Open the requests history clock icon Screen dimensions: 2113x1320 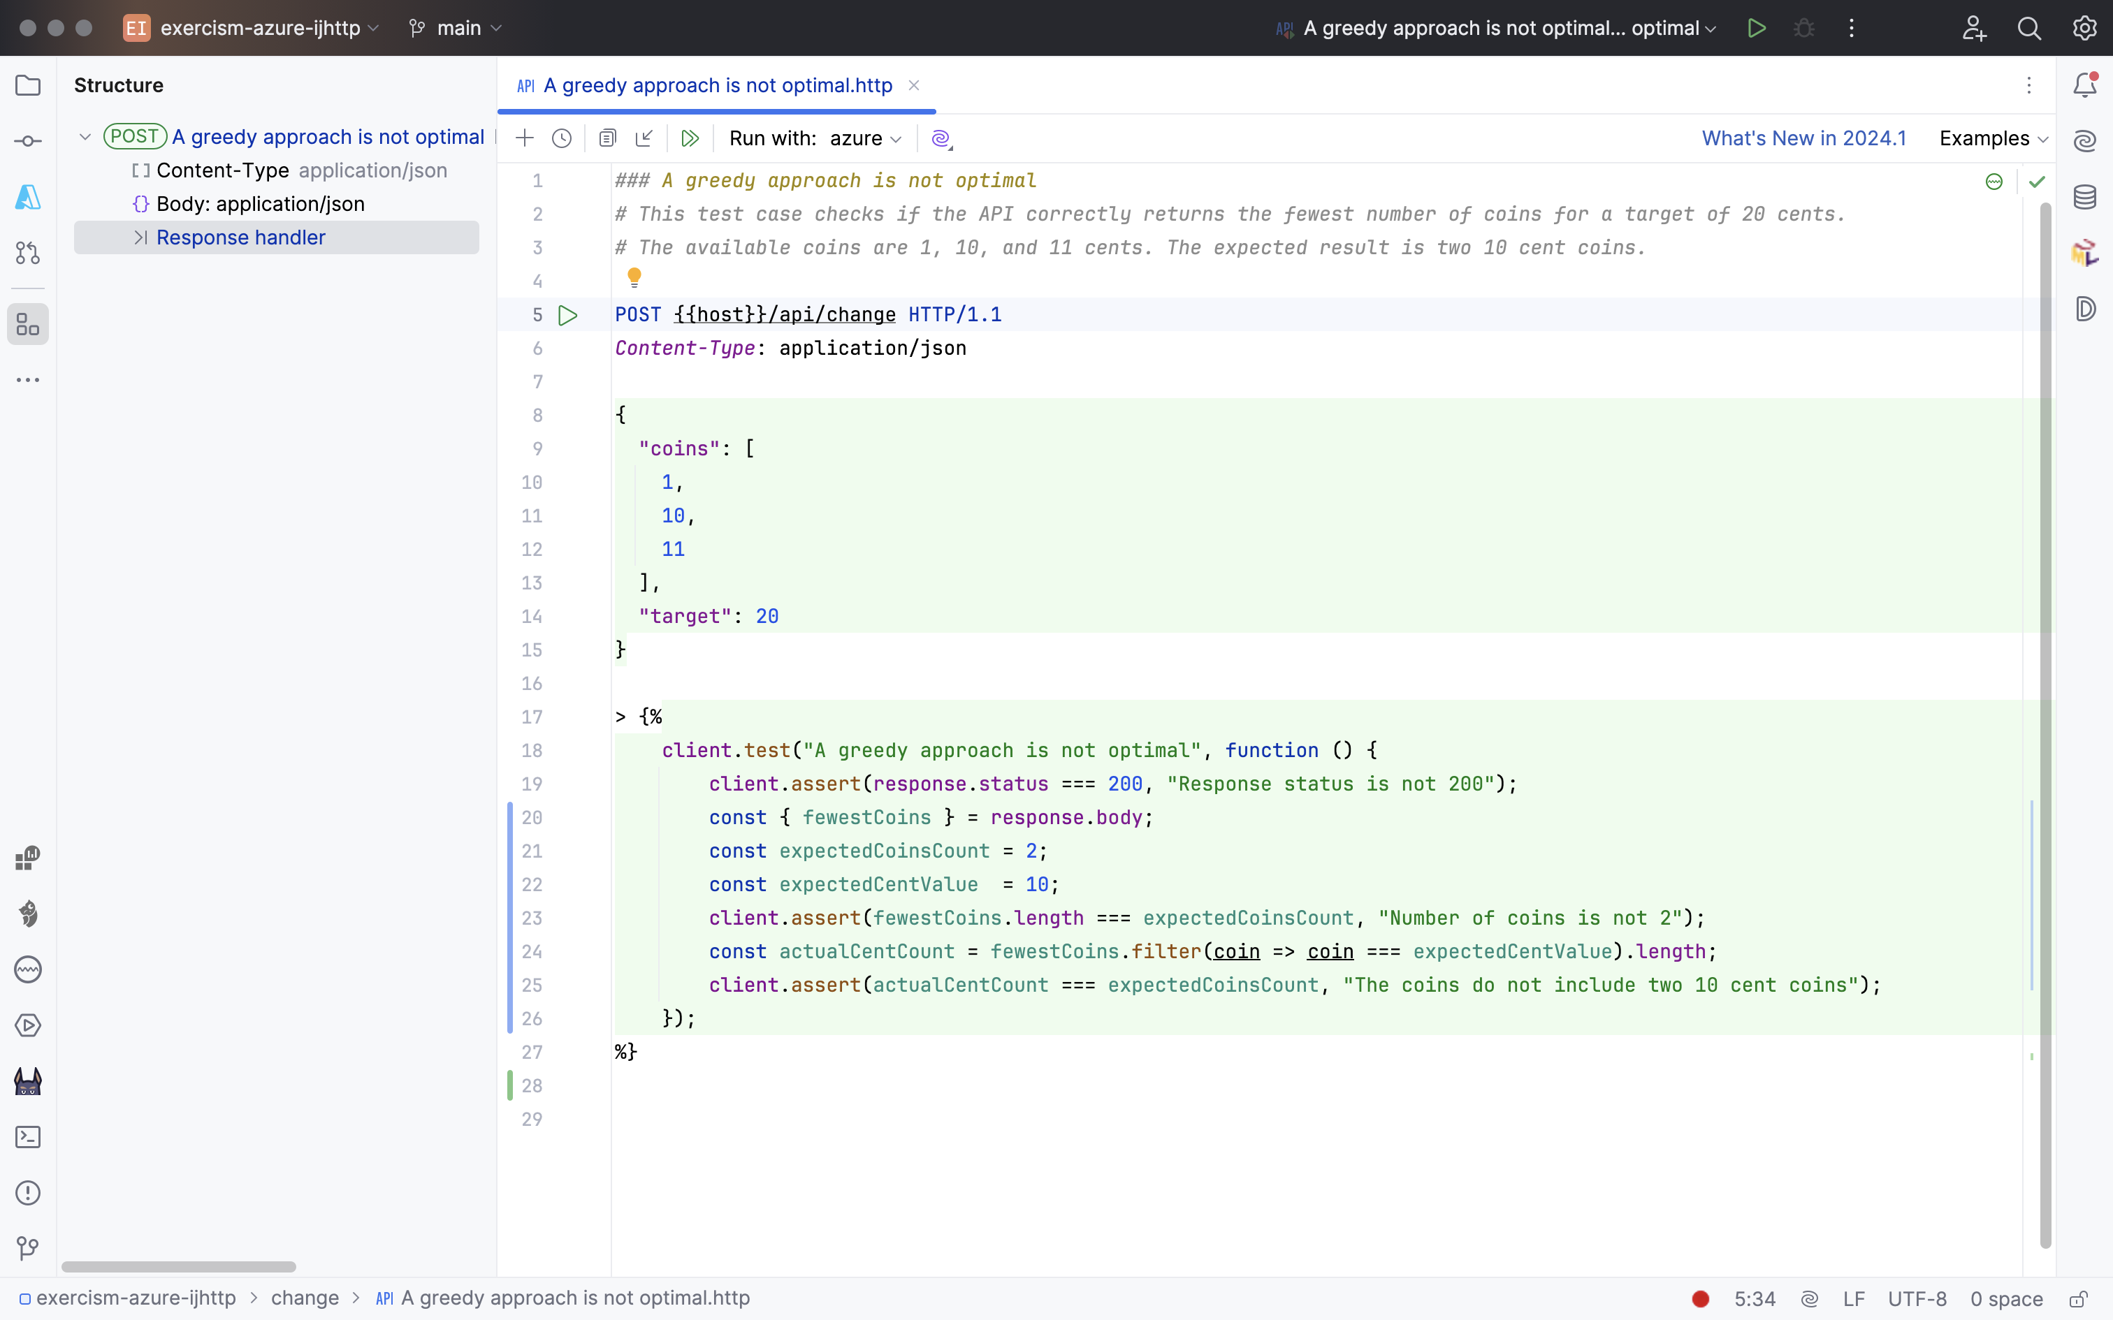tap(562, 138)
